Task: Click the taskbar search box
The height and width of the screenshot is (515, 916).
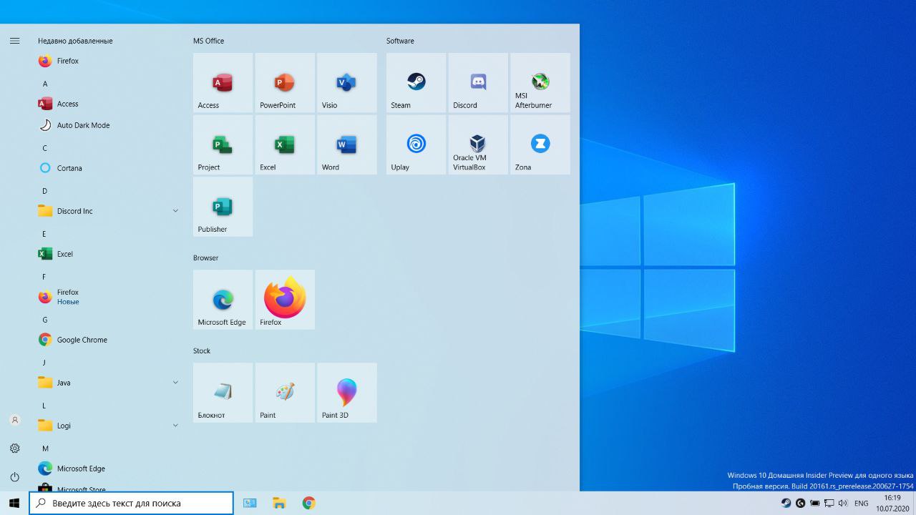Action: pyautogui.click(x=131, y=503)
